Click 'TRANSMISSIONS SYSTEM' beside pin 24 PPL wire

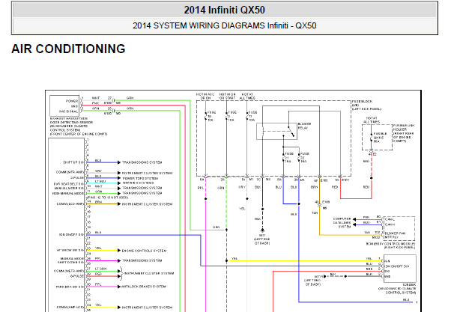(142, 260)
